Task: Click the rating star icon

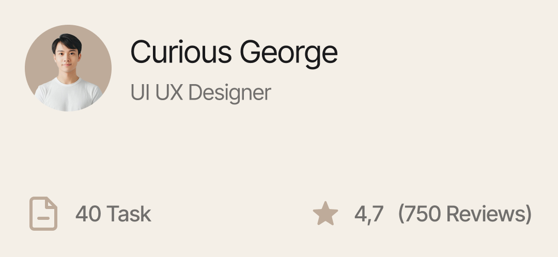Action: click(x=326, y=214)
